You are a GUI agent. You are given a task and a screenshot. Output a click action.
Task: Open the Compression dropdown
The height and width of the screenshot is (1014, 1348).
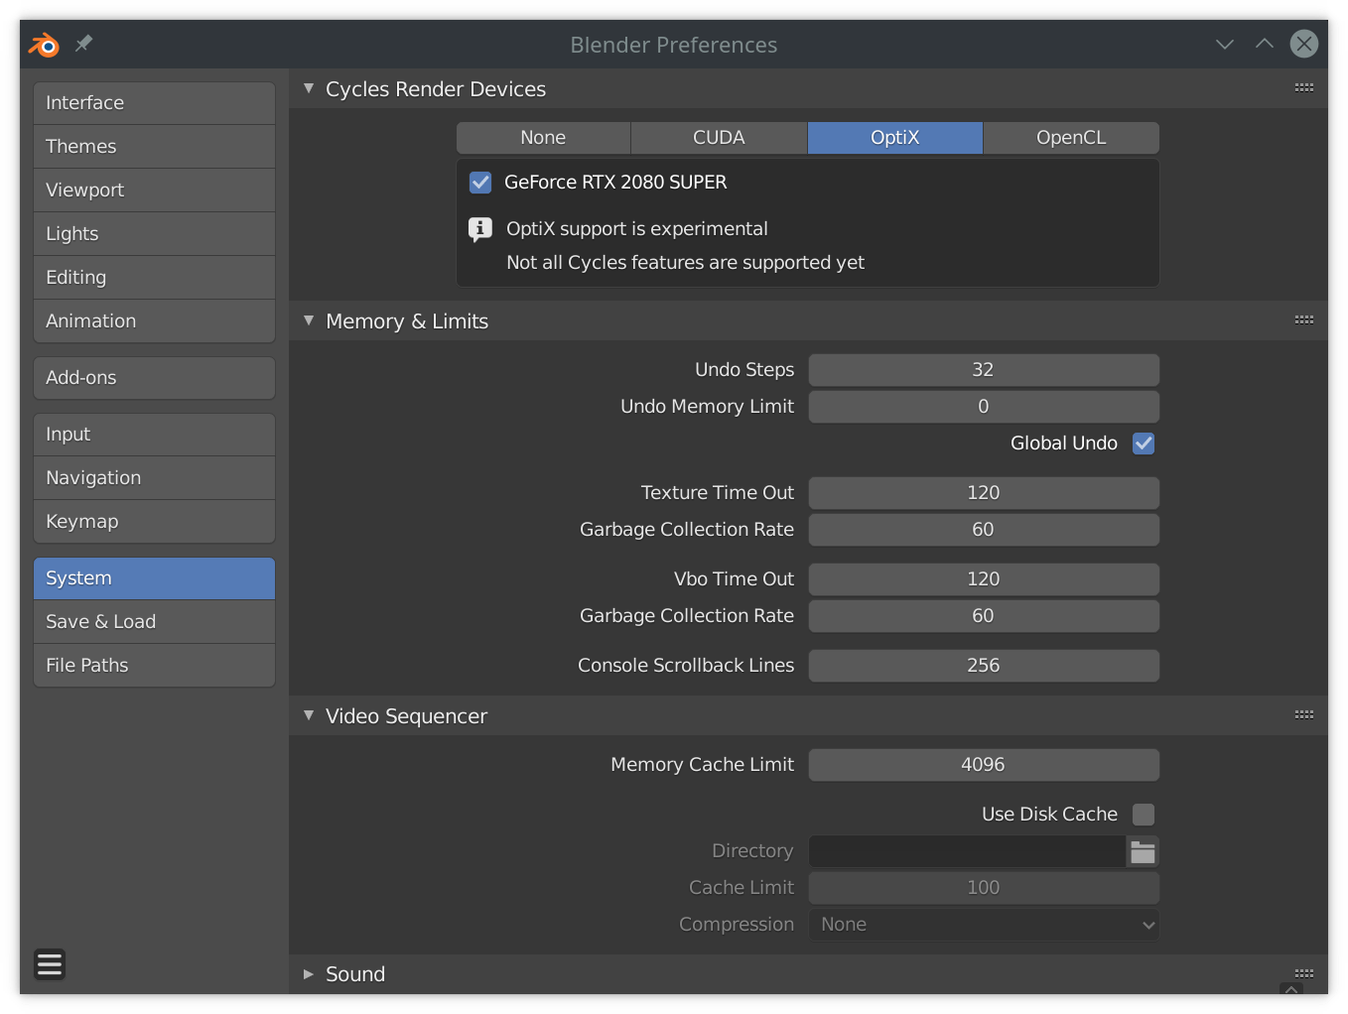[x=984, y=925]
